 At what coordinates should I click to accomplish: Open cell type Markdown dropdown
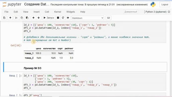point(88,18)
